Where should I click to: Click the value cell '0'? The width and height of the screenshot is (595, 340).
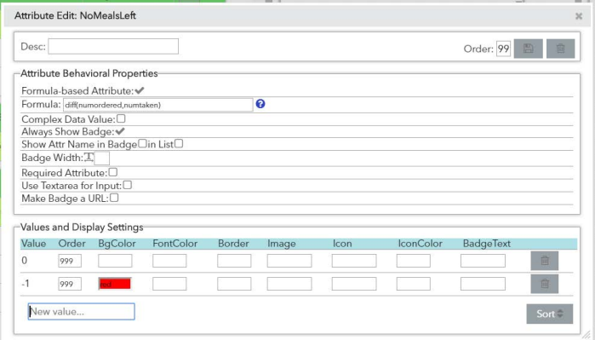pos(25,261)
